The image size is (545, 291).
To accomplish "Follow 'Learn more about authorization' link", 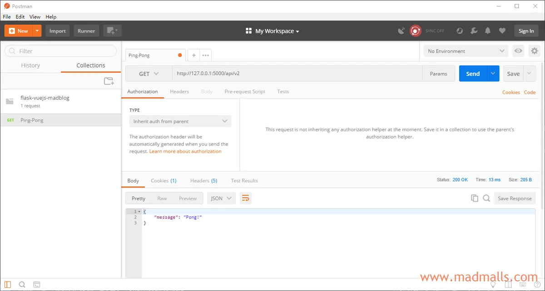I will [185, 151].
